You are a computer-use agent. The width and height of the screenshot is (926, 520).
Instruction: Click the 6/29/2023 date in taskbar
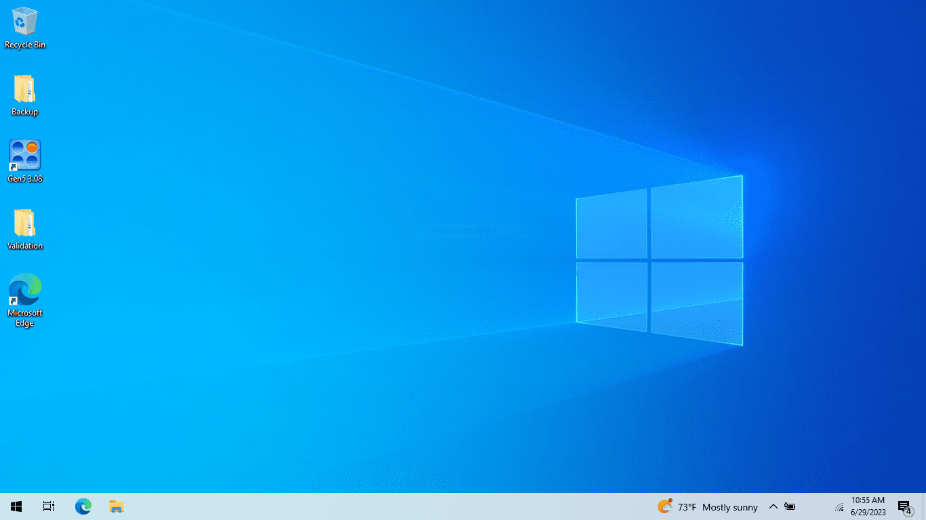coord(868,513)
